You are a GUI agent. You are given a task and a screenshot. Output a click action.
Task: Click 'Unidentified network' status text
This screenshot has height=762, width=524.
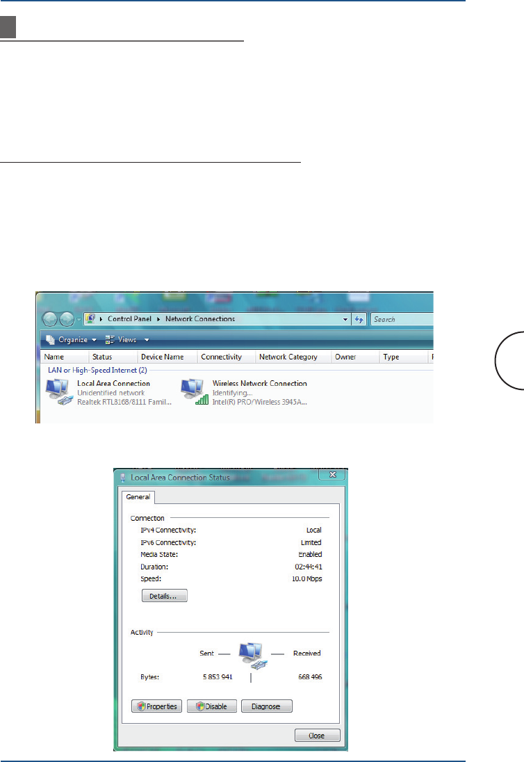tap(110, 393)
